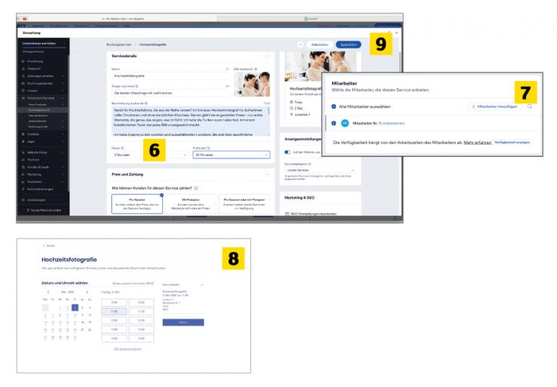557x387 pixels.
Task: Click the red browser window close dot
Action: 25,19
